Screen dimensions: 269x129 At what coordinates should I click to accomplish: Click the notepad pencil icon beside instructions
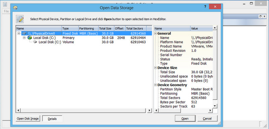(20, 19)
